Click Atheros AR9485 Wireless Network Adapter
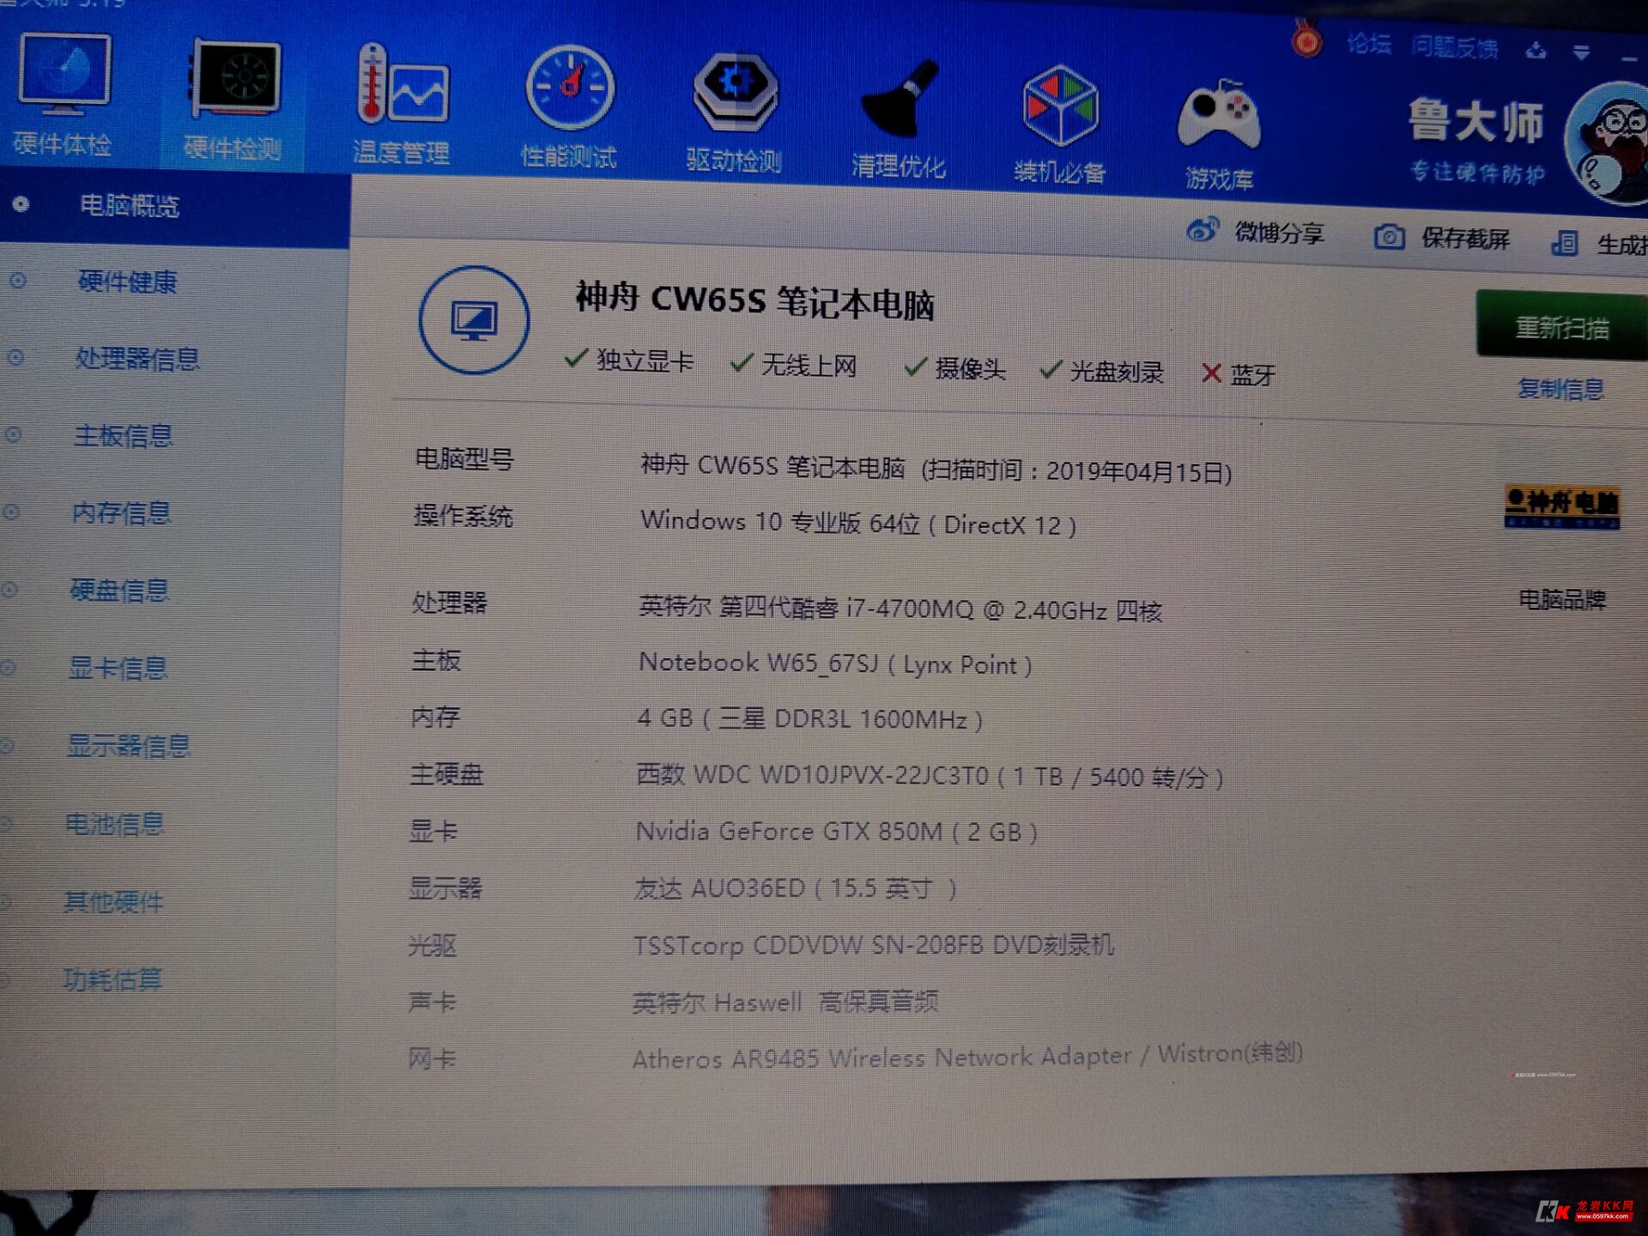 tap(967, 1056)
